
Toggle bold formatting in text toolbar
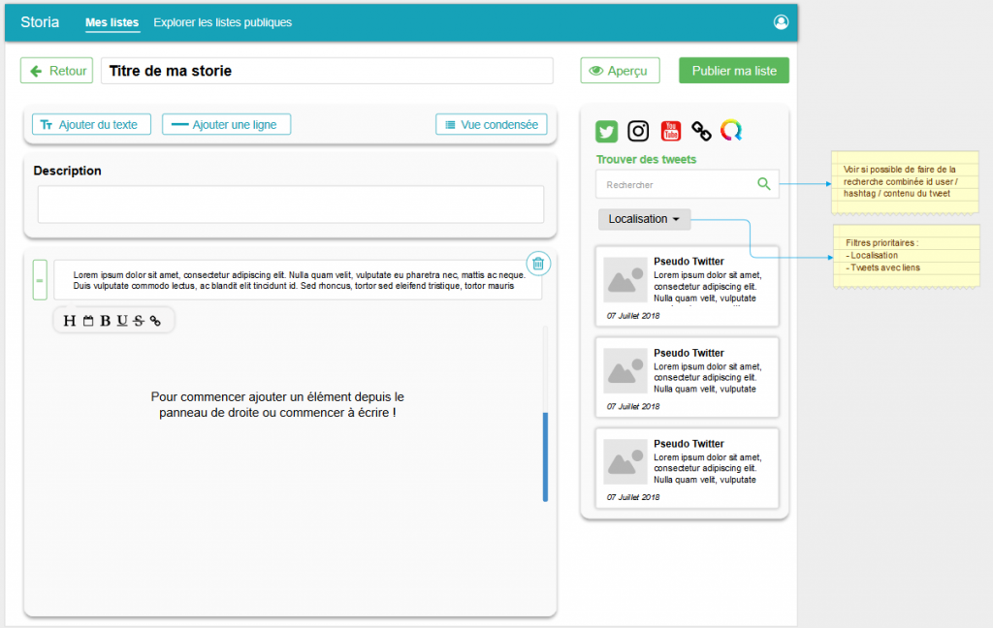click(106, 321)
